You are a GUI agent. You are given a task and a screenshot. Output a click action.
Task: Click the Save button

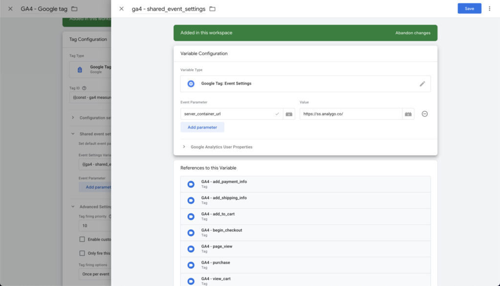point(469,8)
